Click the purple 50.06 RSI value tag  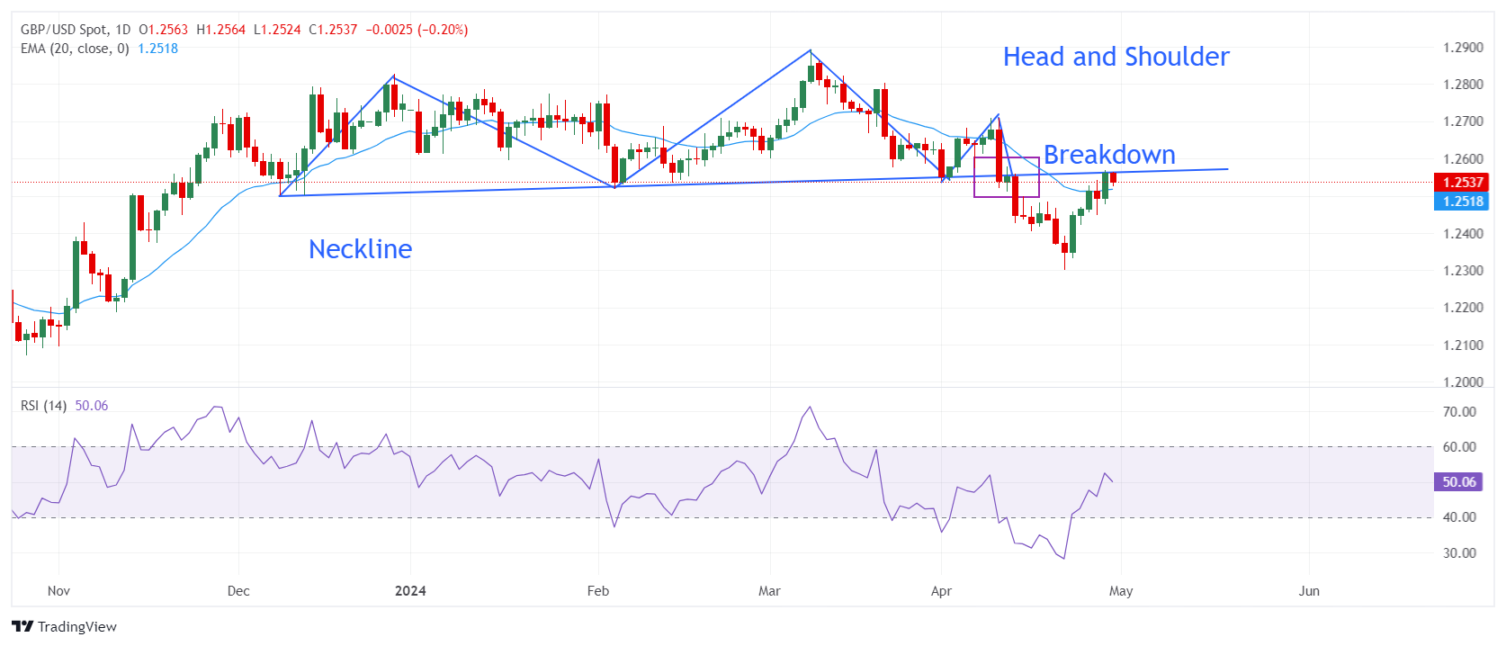1458,482
